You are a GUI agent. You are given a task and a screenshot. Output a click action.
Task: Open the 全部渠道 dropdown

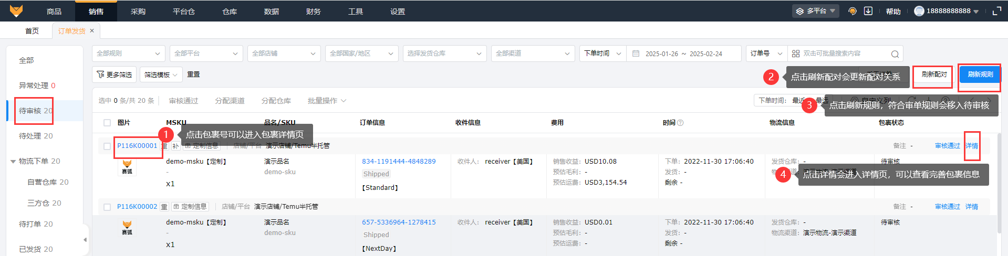tap(533, 54)
